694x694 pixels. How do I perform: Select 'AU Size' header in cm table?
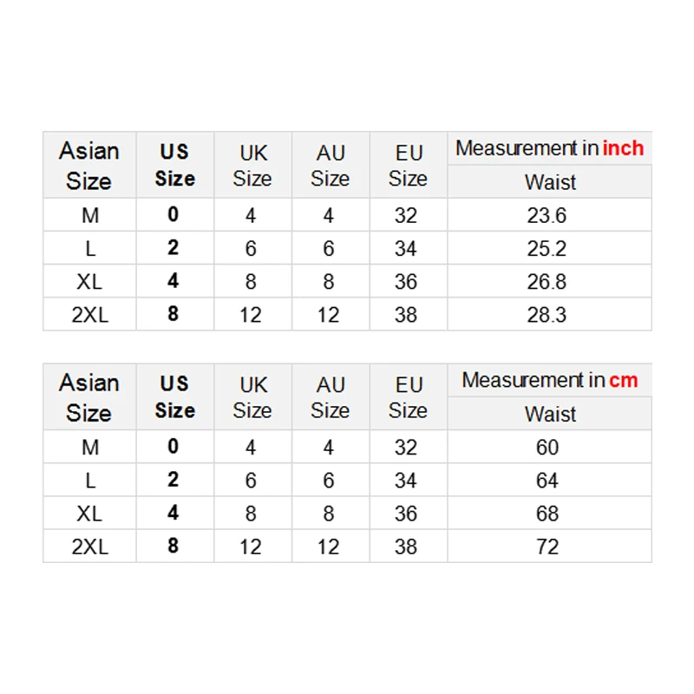pyautogui.click(x=330, y=397)
